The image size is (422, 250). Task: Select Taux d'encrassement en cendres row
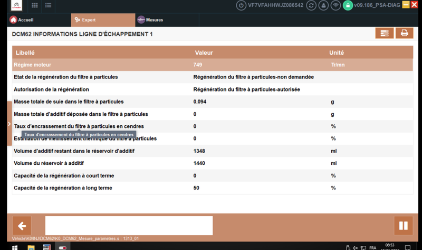tap(213, 126)
